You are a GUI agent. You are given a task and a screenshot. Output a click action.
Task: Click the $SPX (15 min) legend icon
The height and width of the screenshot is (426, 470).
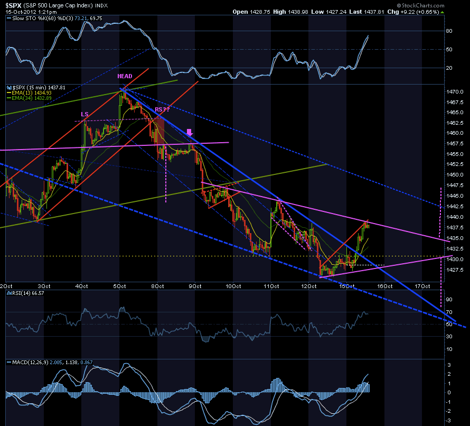10,88
